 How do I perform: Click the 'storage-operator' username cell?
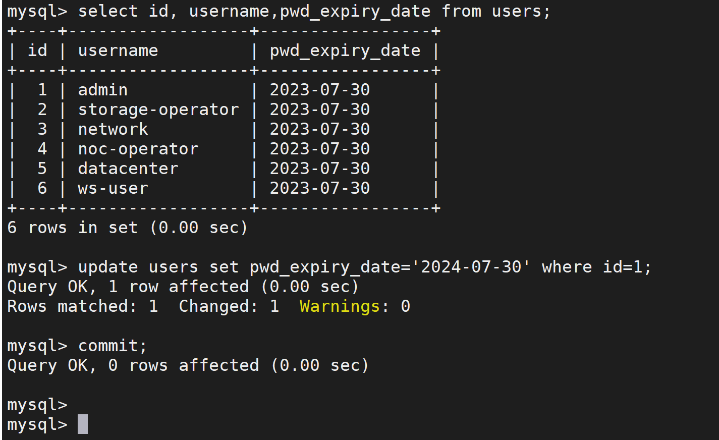(x=158, y=109)
